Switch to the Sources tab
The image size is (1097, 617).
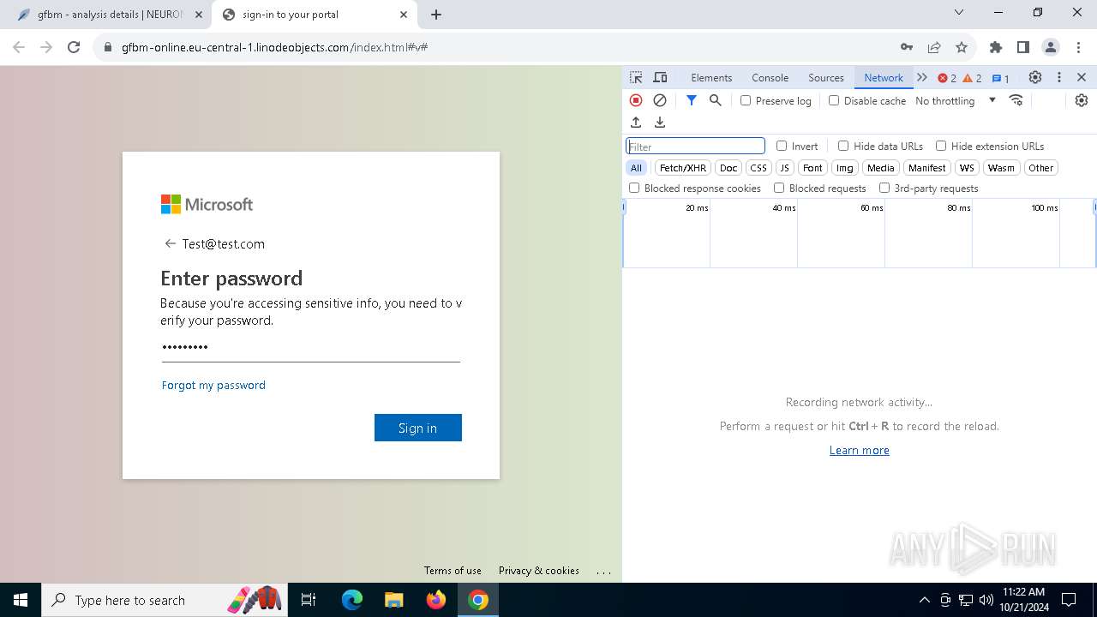tap(826, 77)
